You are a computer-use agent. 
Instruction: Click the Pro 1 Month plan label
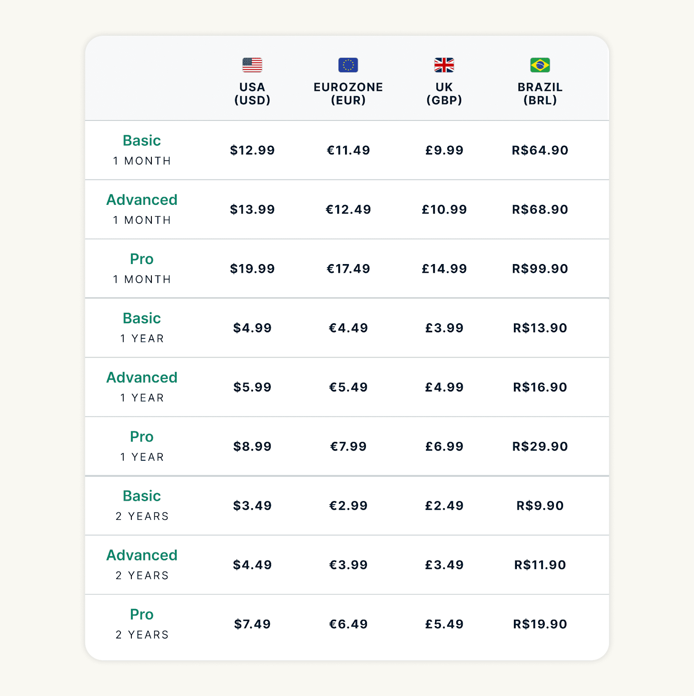click(142, 268)
